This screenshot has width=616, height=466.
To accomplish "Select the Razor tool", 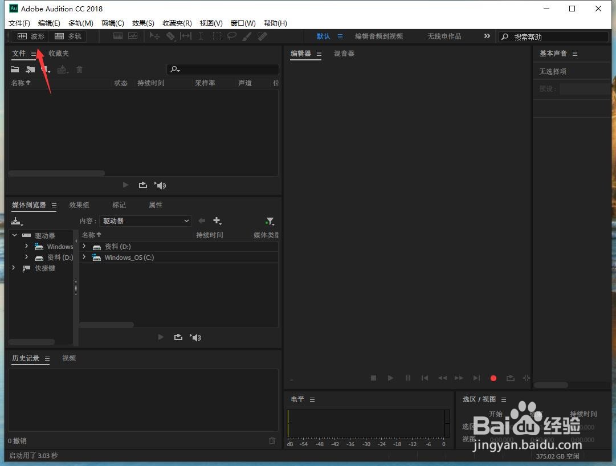I will click(x=170, y=36).
